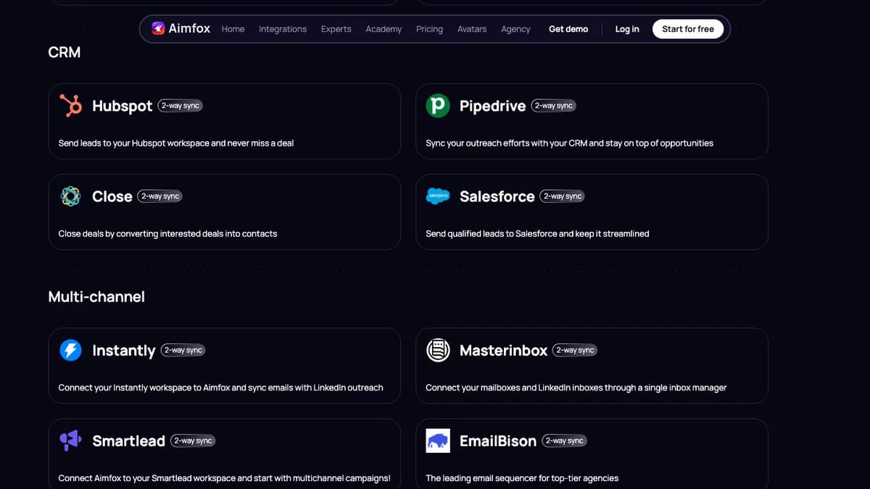Click the Masterinbox stacked icon

[x=438, y=351]
